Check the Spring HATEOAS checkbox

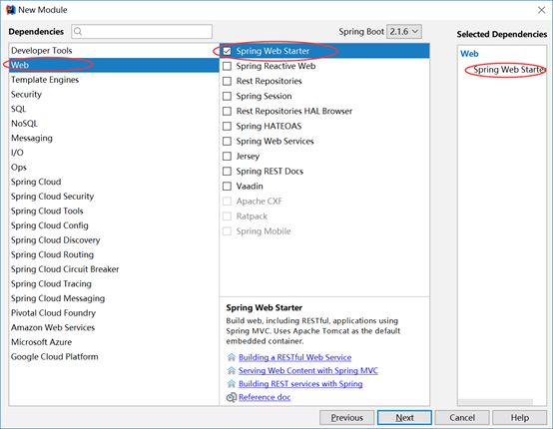[x=228, y=126]
